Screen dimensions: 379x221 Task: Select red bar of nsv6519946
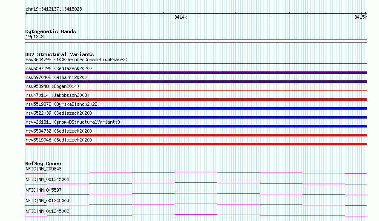[x=196, y=144]
